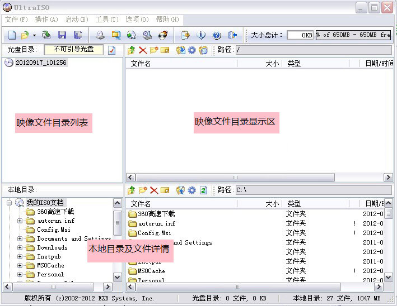Open Help with the question mark icon

[217, 35]
